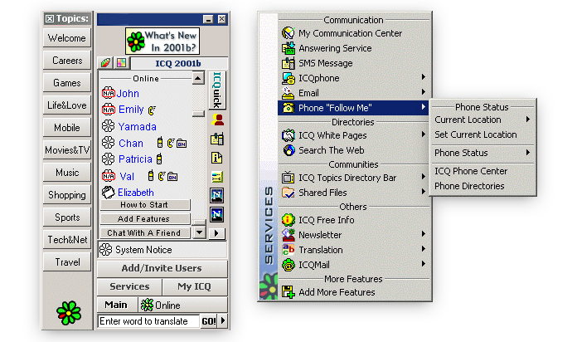Viewport: 577px width, 342px height.
Task: Select contact John in the list
Action: click(x=128, y=94)
